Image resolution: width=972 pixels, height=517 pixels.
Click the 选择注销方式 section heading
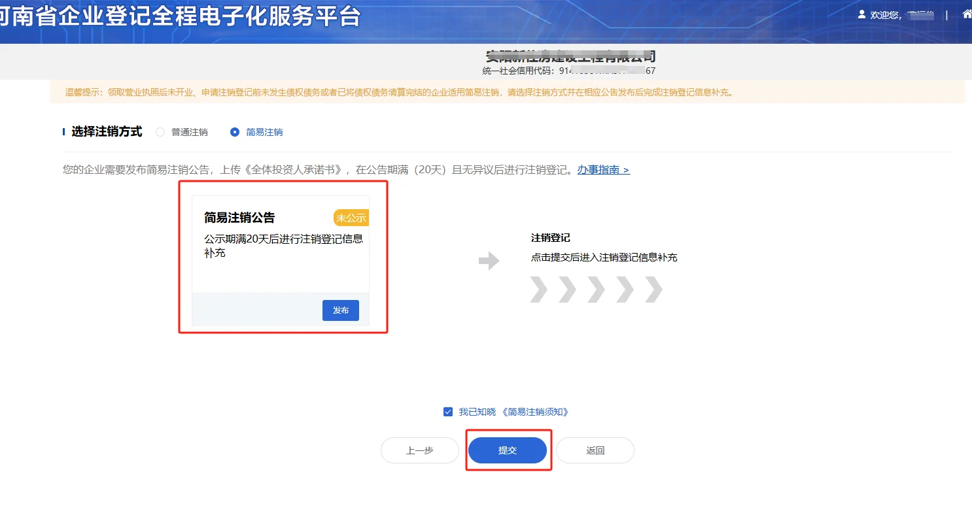[107, 131]
